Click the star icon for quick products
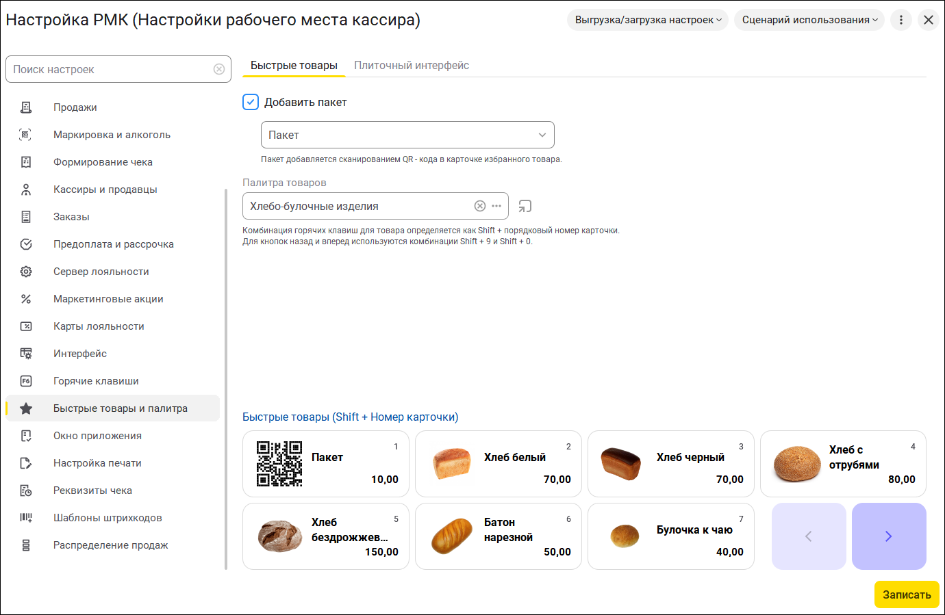 (x=26, y=408)
